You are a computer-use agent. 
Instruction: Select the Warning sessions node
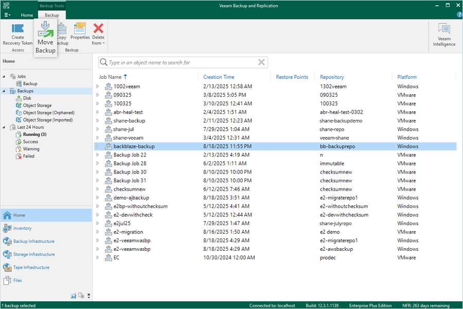coord(28,149)
